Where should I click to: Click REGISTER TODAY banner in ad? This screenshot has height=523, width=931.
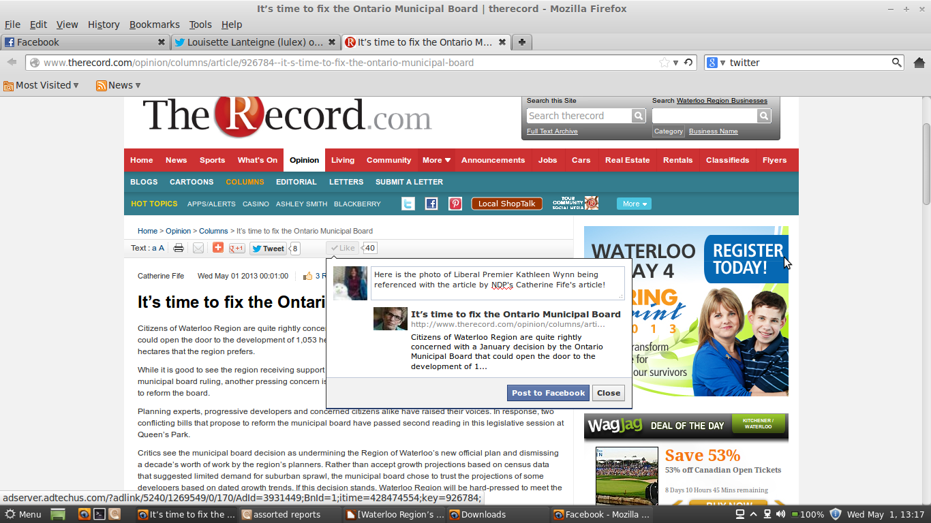point(746,259)
